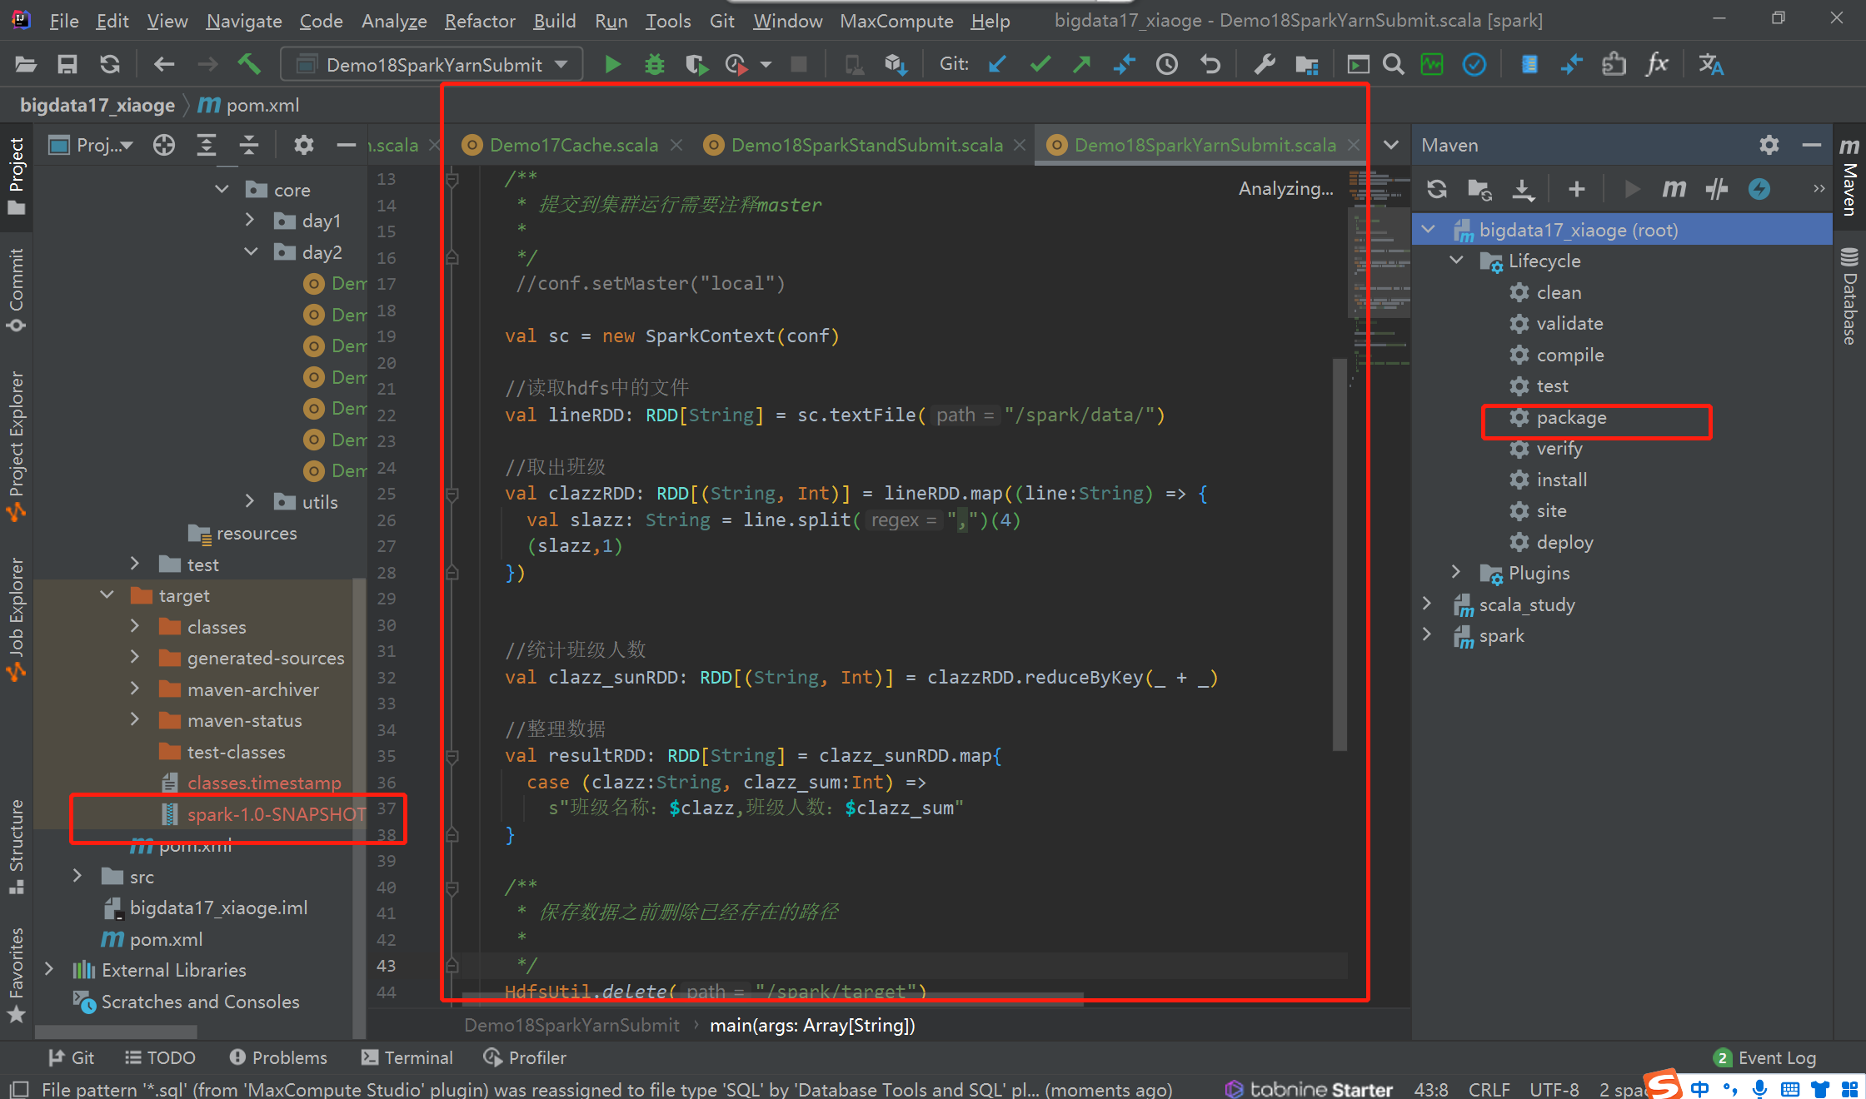Toggle the Structure tool window sidebar button
Screen dimensions: 1866x1099
tap(16, 845)
